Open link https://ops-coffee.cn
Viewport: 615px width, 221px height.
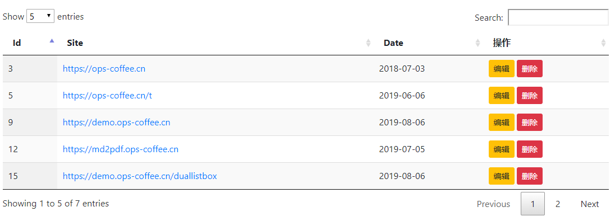click(104, 69)
